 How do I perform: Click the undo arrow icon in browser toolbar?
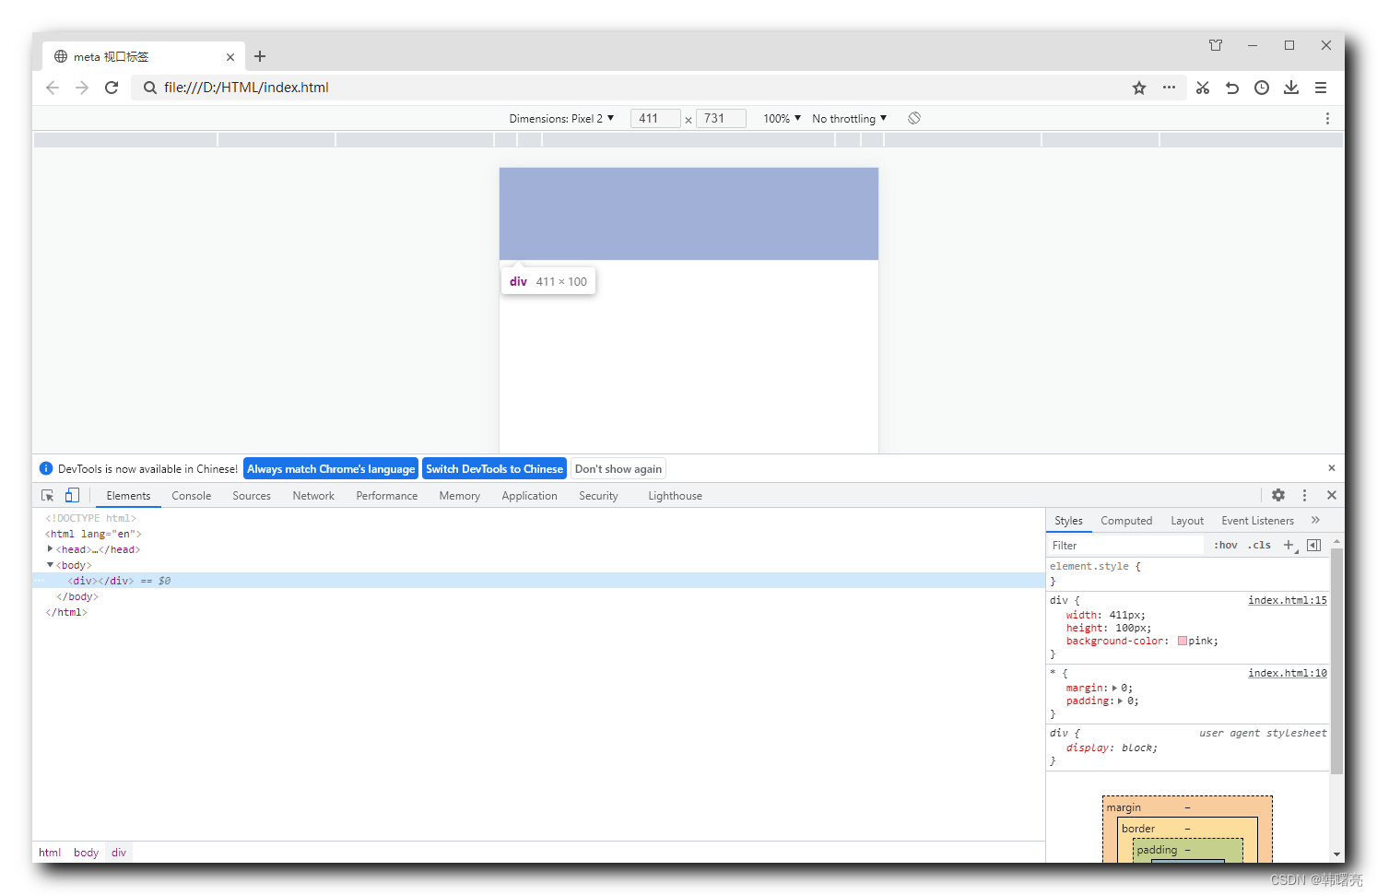pos(1232,88)
